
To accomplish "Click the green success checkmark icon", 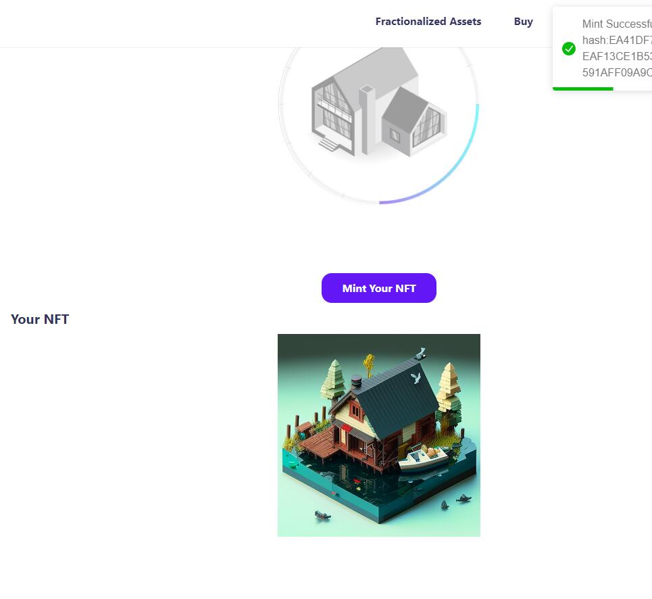I will coord(569,49).
